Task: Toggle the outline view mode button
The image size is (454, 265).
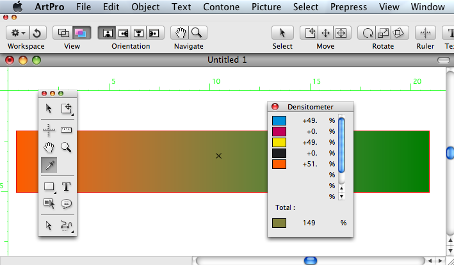Action: click(x=63, y=33)
